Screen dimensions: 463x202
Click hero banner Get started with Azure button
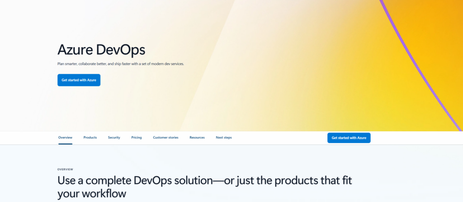(79, 80)
